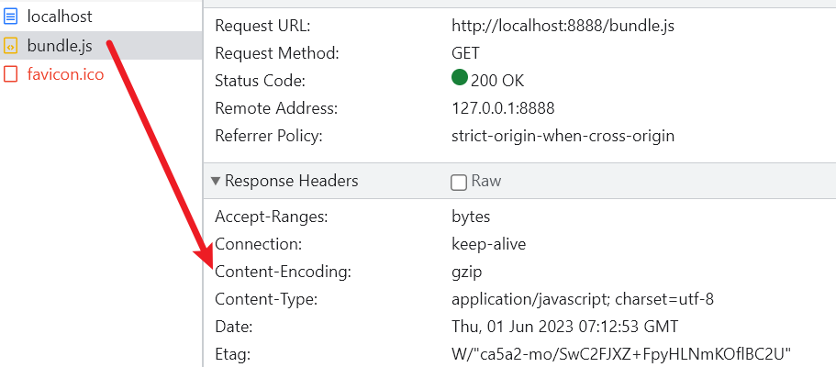Collapse the Response Headers section

click(216, 182)
